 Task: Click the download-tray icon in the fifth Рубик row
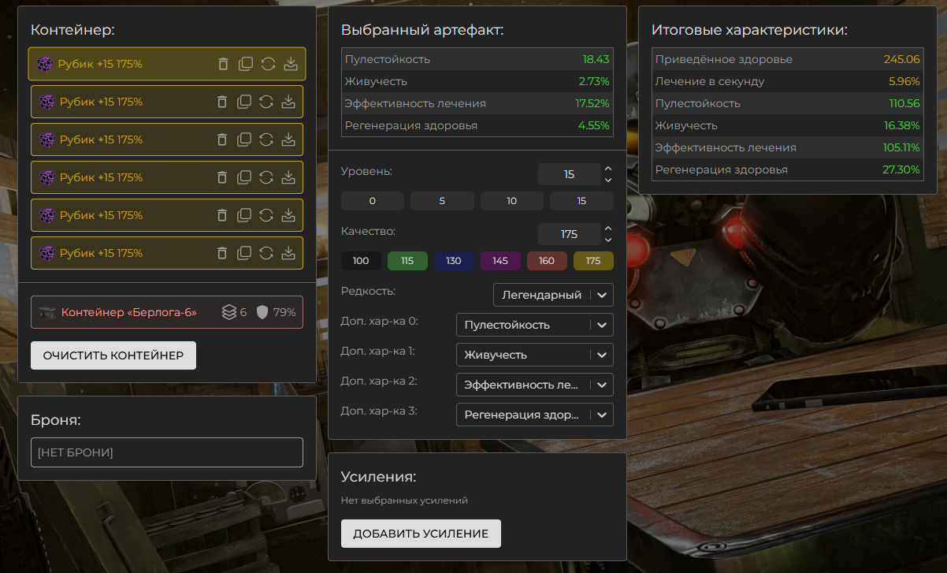tap(288, 215)
